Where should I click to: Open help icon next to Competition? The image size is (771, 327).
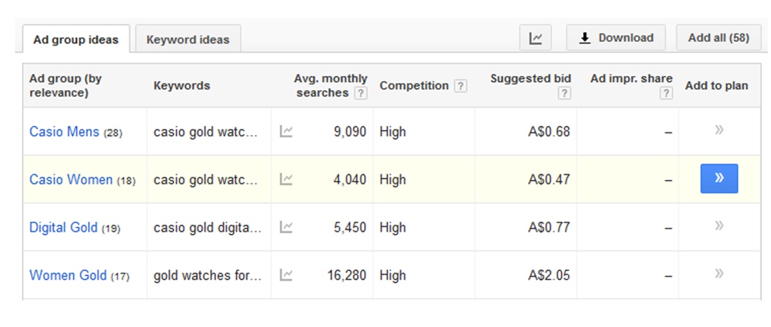click(x=460, y=86)
